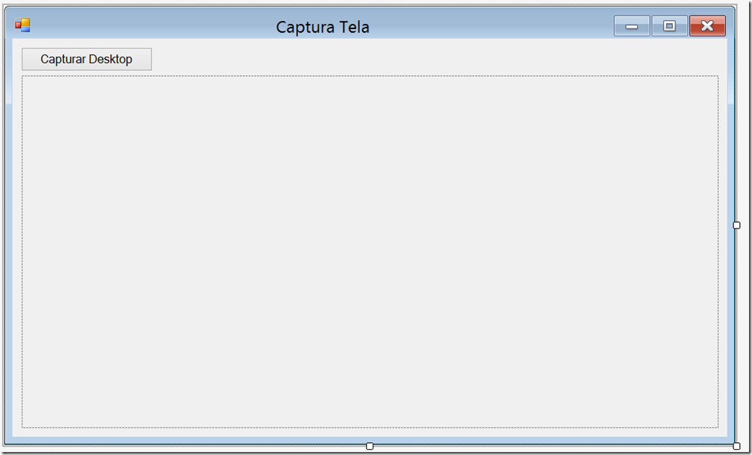Viewport: 752px width, 455px height.
Task: Click the form's left blue border
Action: coord(8,240)
